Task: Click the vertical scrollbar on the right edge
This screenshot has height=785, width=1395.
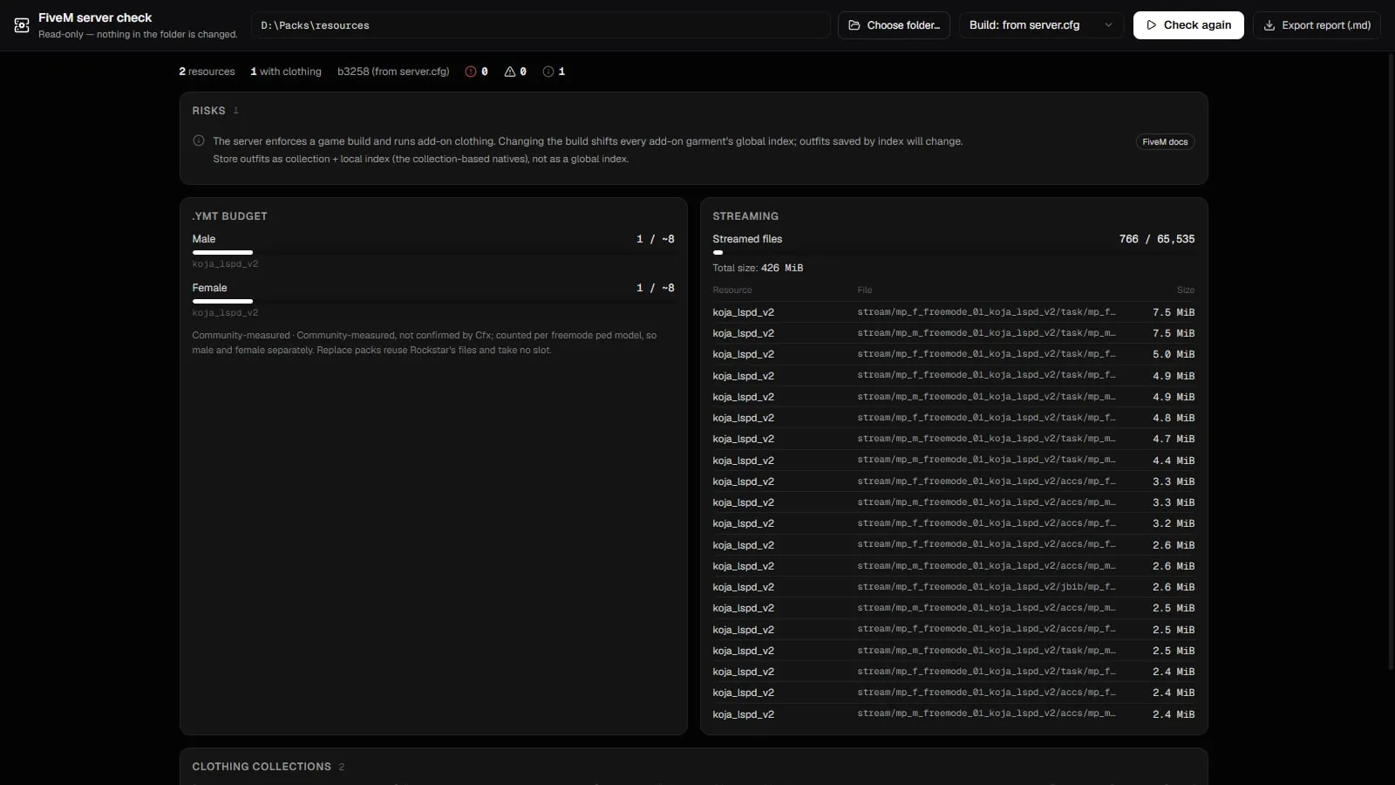Action: [1391, 362]
